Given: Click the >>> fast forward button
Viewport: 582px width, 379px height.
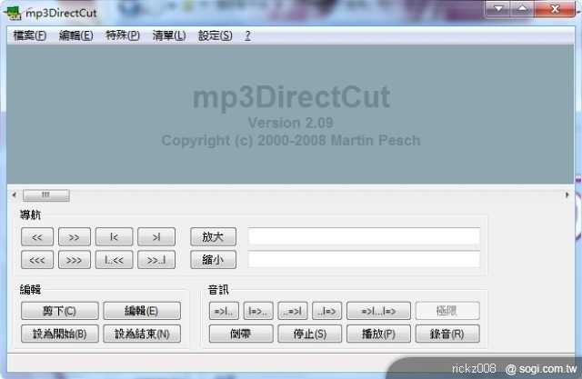Looking at the screenshot, I should pyautogui.click(x=75, y=260).
